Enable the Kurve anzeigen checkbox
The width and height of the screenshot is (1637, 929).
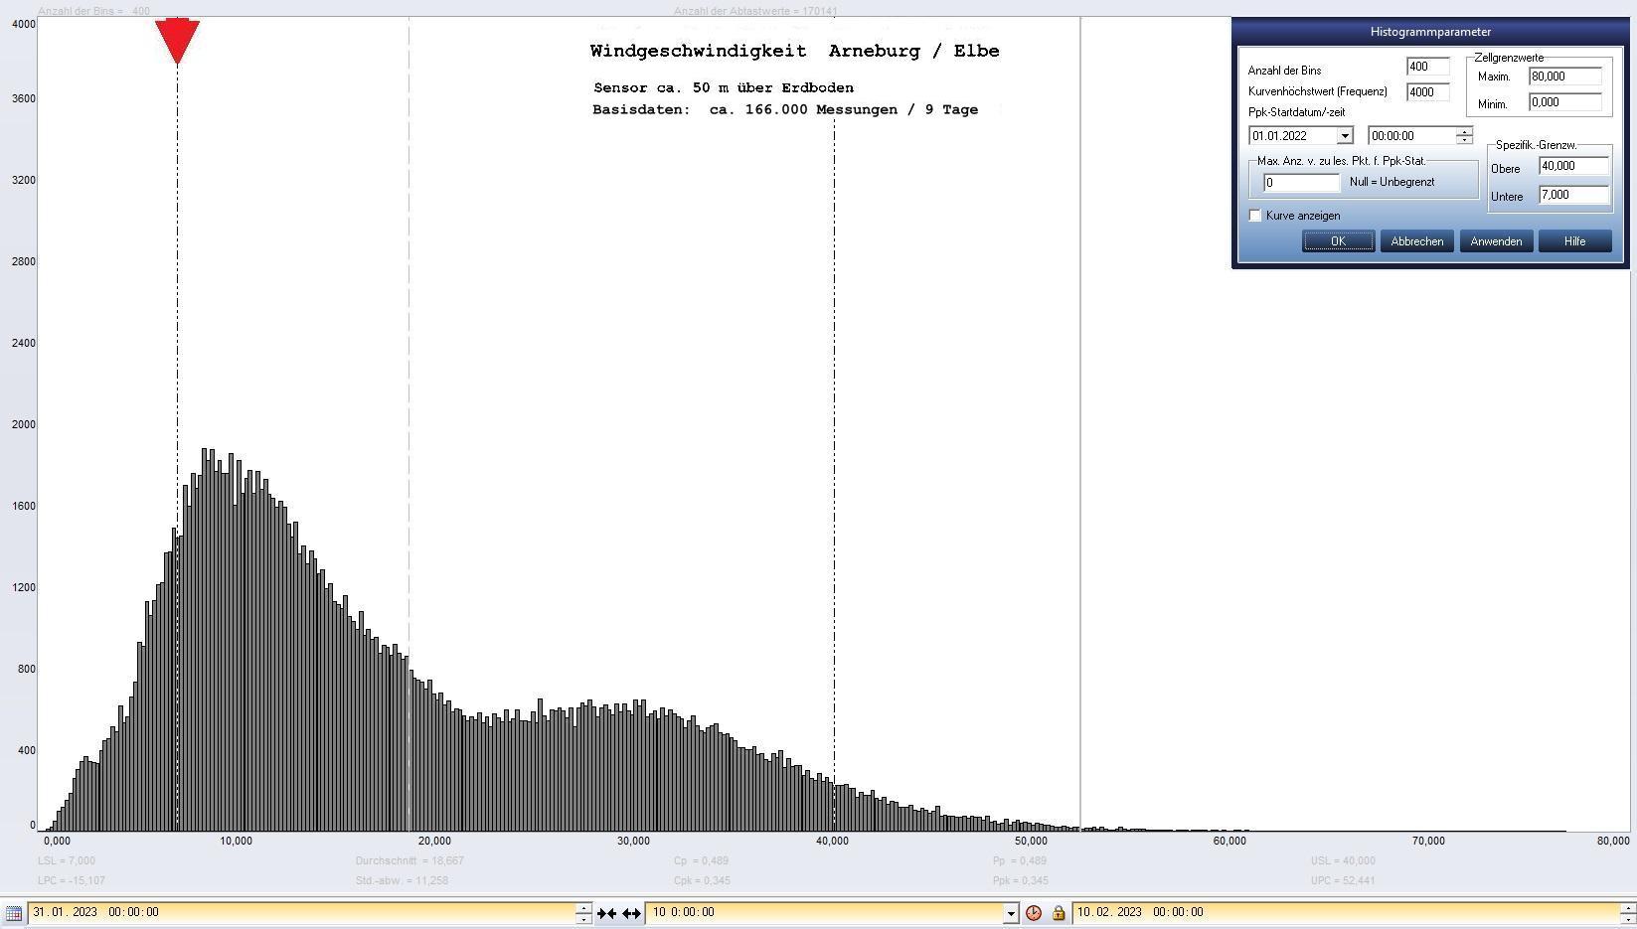tap(1255, 216)
